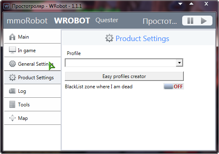Click the Main home icon
The height and width of the screenshot is (154, 219).
click(x=12, y=37)
